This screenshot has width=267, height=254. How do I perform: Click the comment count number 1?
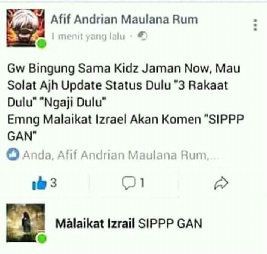click(142, 183)
